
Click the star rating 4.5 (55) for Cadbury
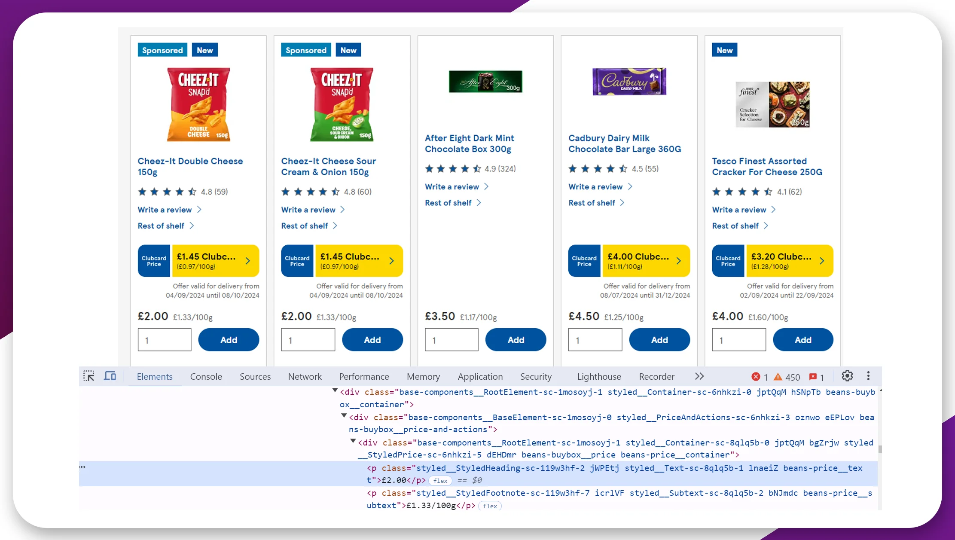[613, 169]
